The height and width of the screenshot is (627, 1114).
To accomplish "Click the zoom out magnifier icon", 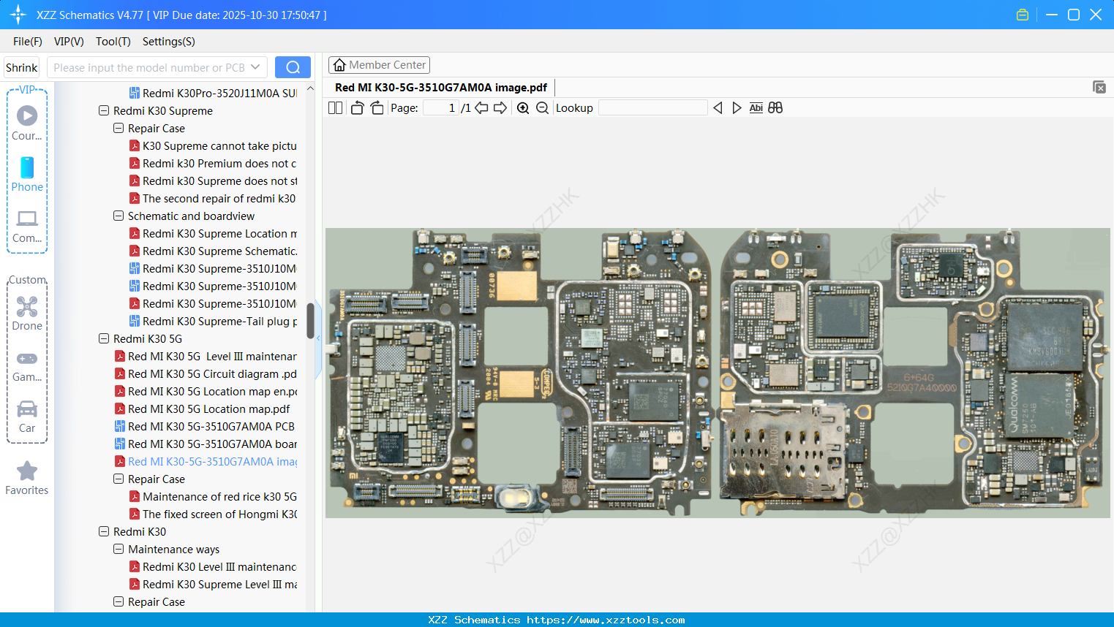I will 542,108.
